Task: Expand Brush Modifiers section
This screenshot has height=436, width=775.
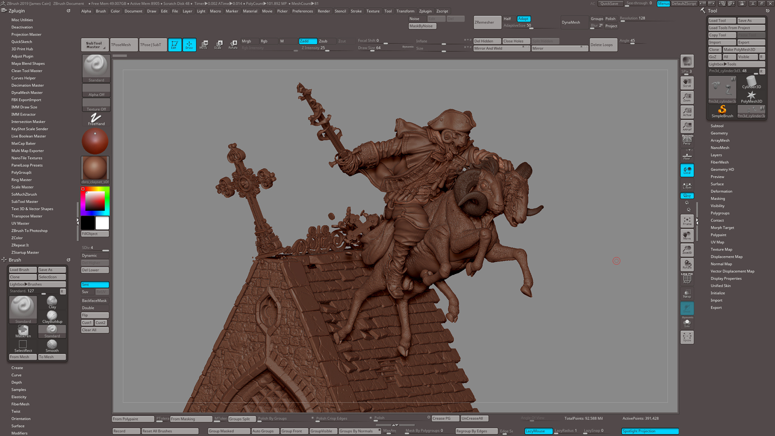Action: tap(19, 433)
